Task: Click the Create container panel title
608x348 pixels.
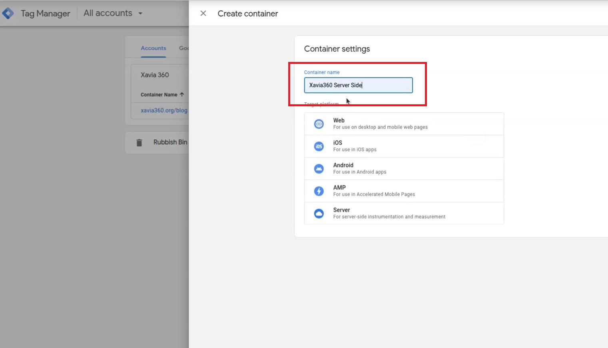Action: (x=248, y=14)
